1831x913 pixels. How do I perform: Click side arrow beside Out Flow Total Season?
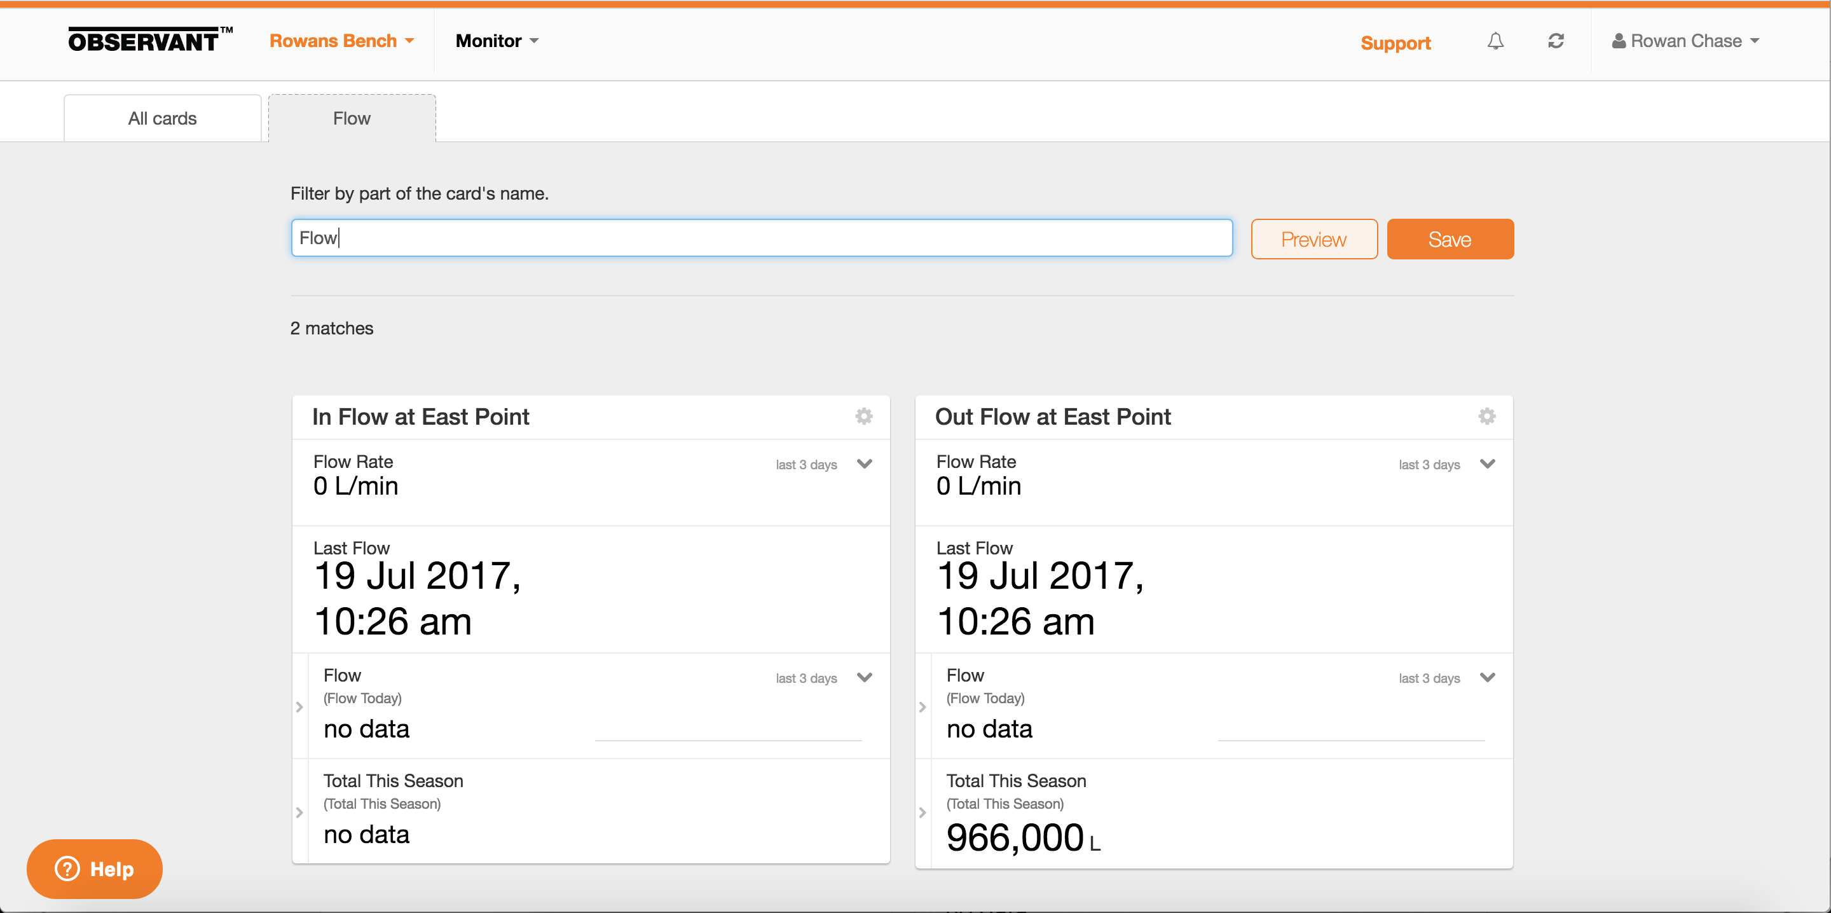[x=922, y=812]
